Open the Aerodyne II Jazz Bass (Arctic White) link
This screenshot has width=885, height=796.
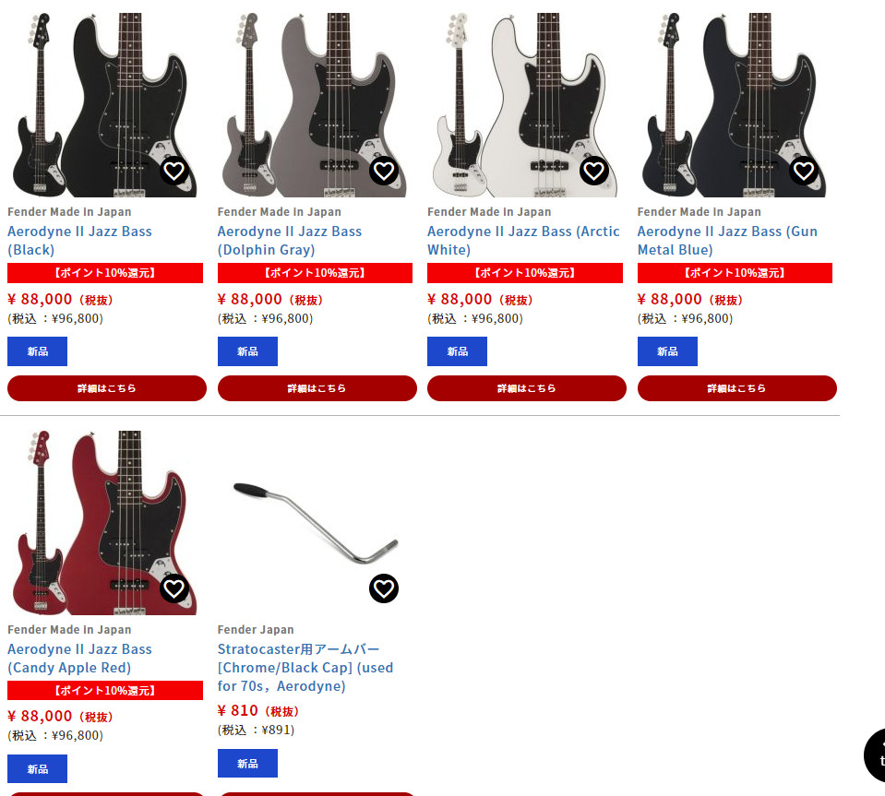[x=523, y=241]
